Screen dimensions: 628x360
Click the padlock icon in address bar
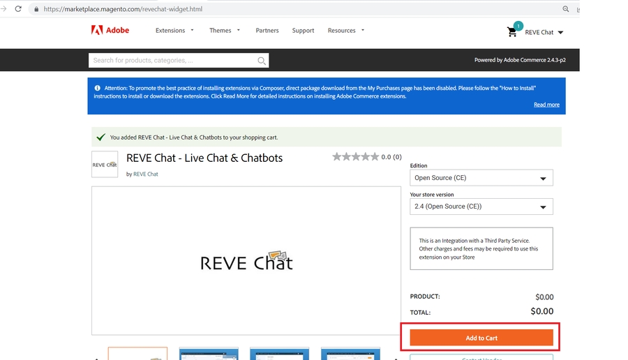pos(36,9)
